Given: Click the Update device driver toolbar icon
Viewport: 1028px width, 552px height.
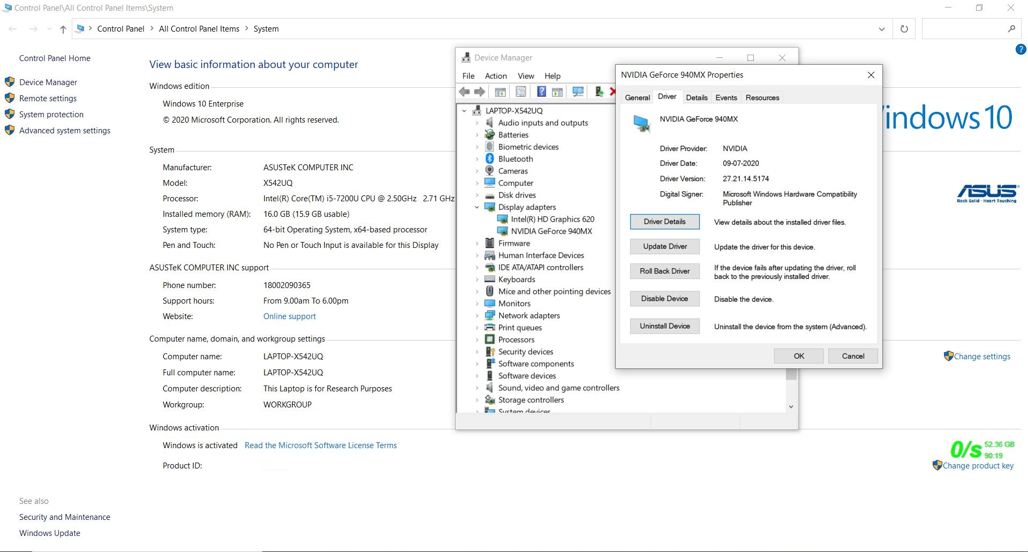Looking at the screenshot, I should tap(599, 92).
